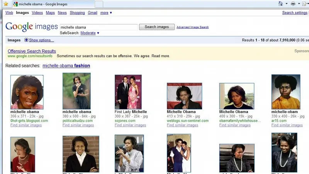Image resolution: width=309 pixels, height=174 pixels.
Task: Open the browser home icon
Action: (x=280, y=3)
